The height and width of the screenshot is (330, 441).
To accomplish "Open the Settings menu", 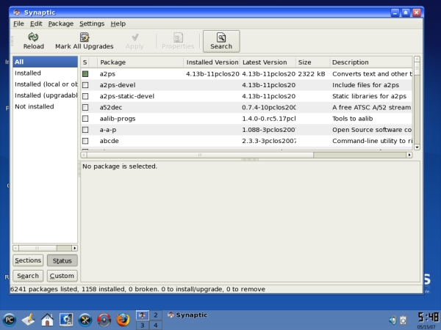I will [92, 23].
